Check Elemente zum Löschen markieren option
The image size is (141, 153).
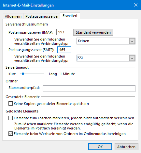pos(10,118)
